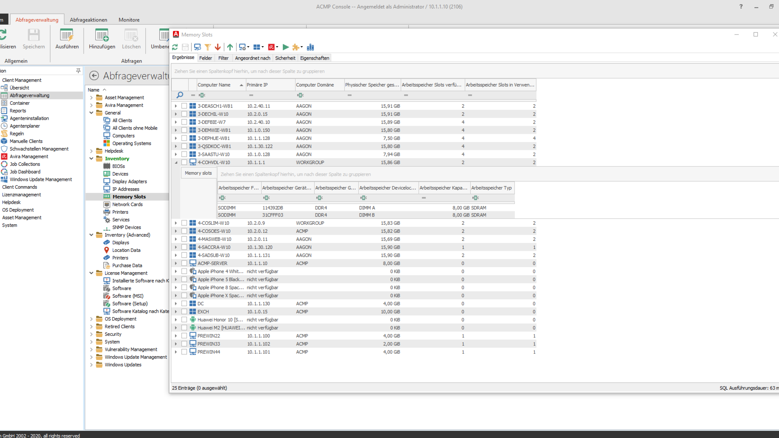Expand the 4-SACCRA-W10 row details
Image resolution: width=779 pixels, height=438 pixels.
176,247
